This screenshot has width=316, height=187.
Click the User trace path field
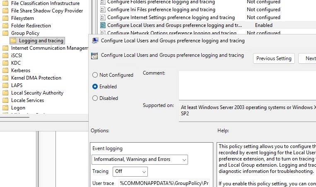coord(164,183)
